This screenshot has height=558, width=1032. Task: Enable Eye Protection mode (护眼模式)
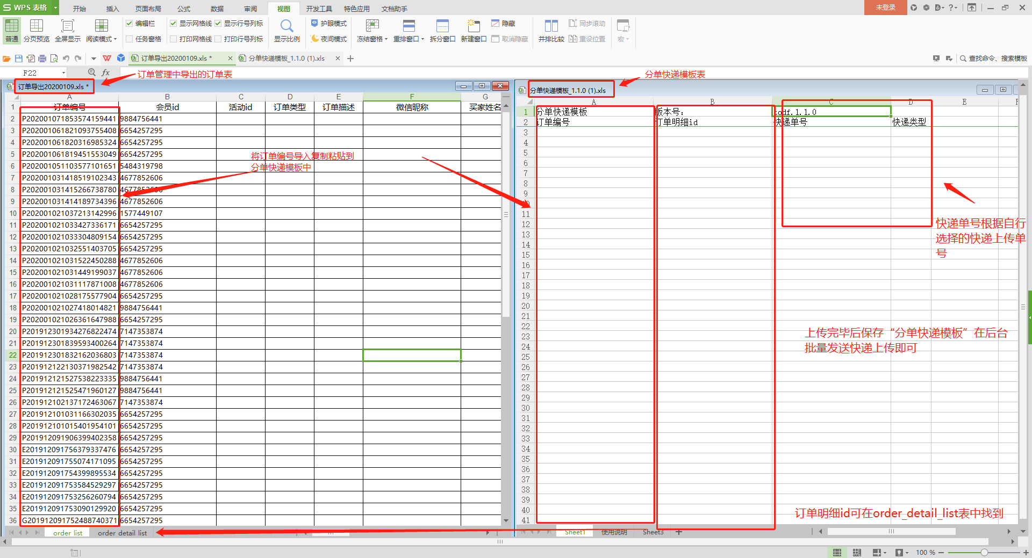point(329,24)
